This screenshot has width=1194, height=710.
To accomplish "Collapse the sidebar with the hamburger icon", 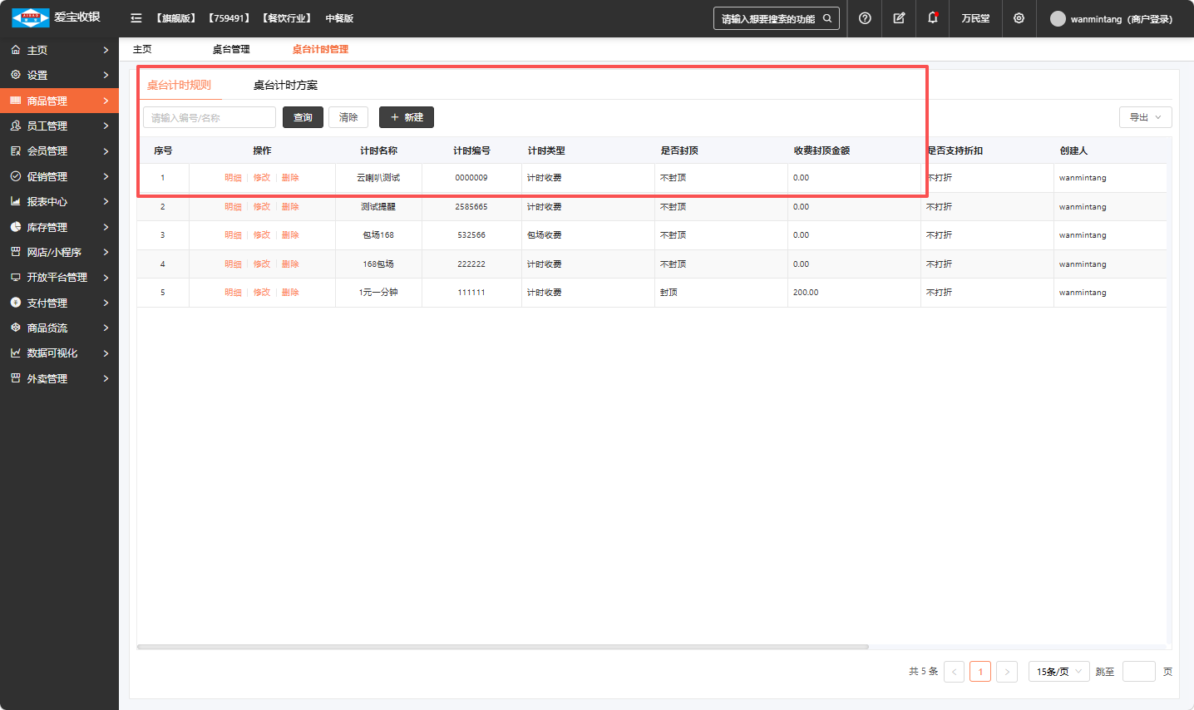I will click(136, 18).
